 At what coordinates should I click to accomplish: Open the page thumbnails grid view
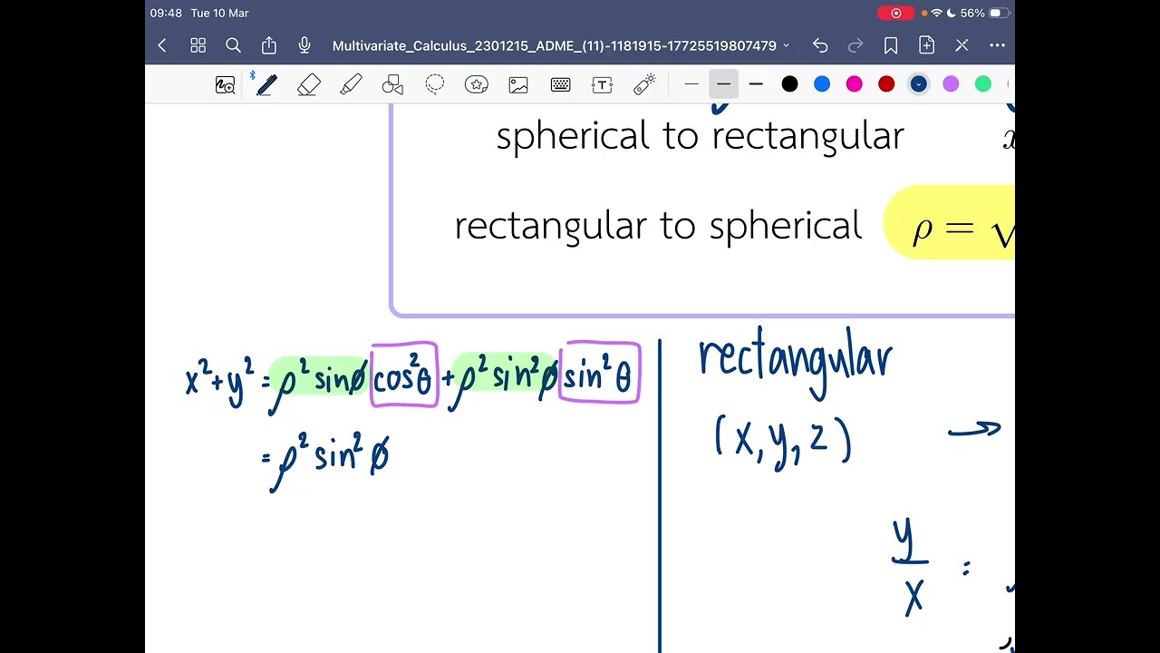pos(198,45)
